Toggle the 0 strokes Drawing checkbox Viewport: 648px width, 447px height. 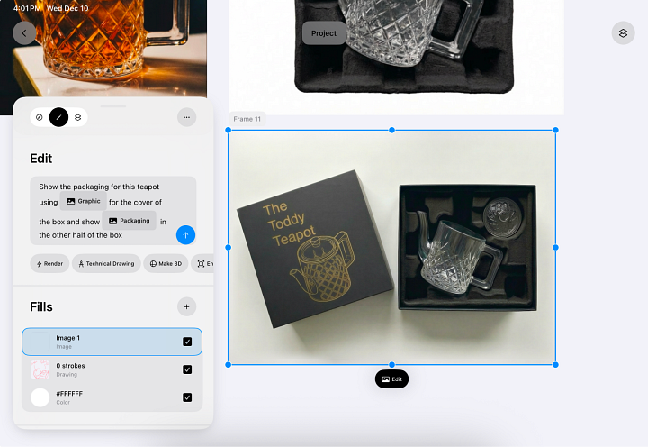point(187,369)
